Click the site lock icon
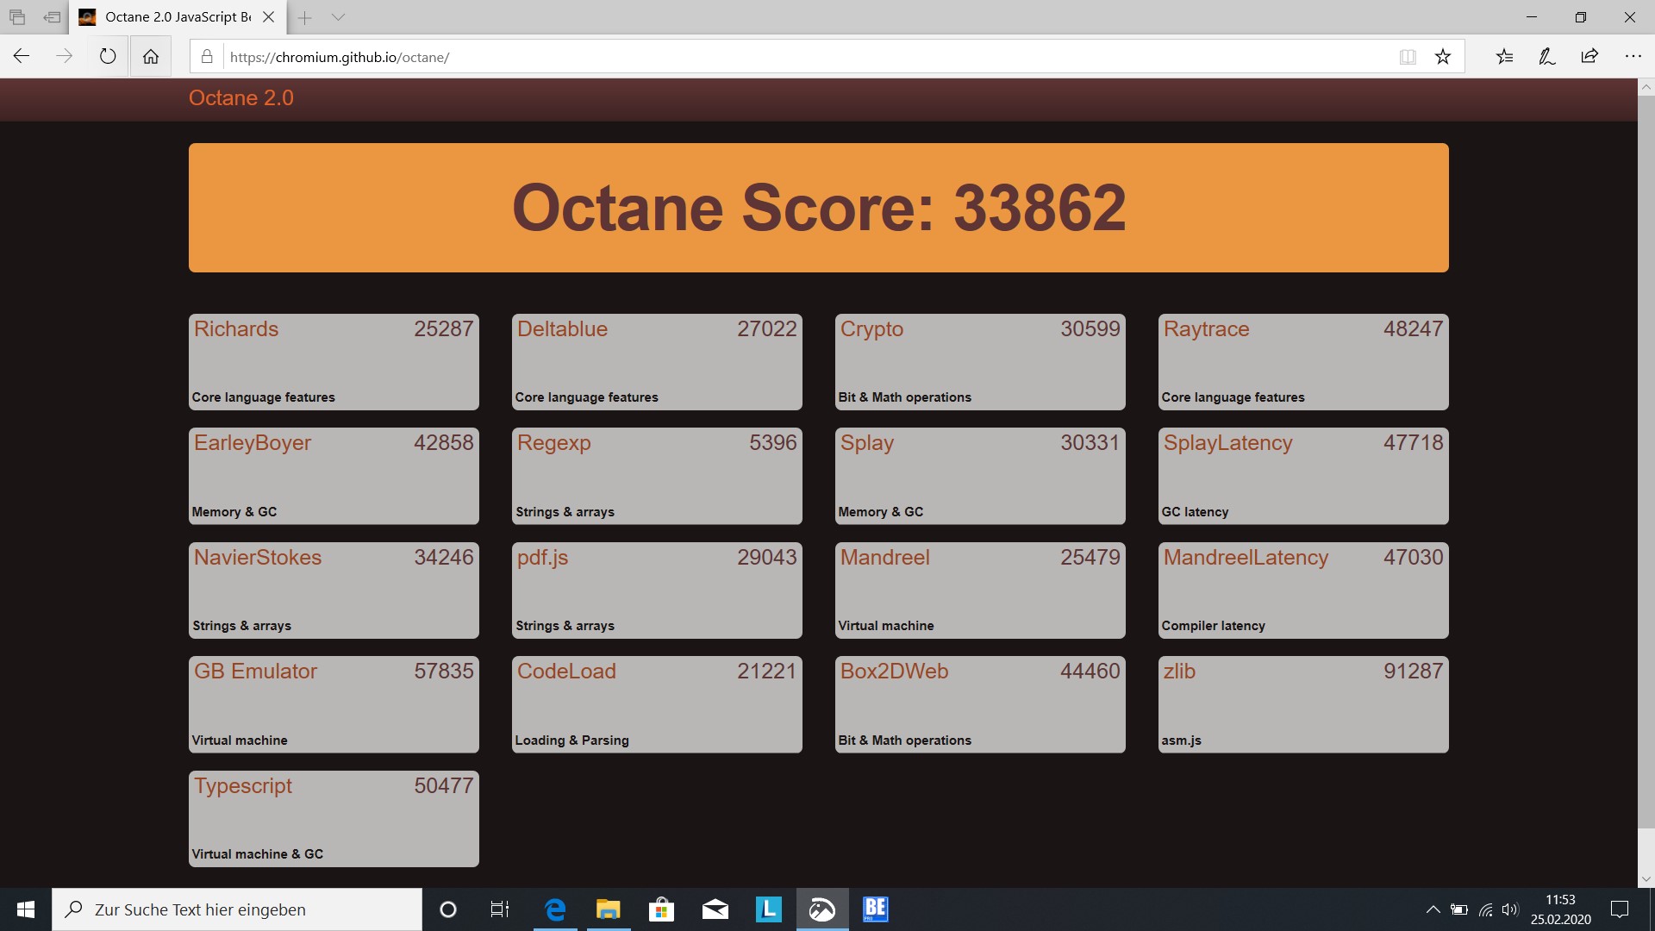The height and width of the screenshot is (931, 1655). (207, 57)
